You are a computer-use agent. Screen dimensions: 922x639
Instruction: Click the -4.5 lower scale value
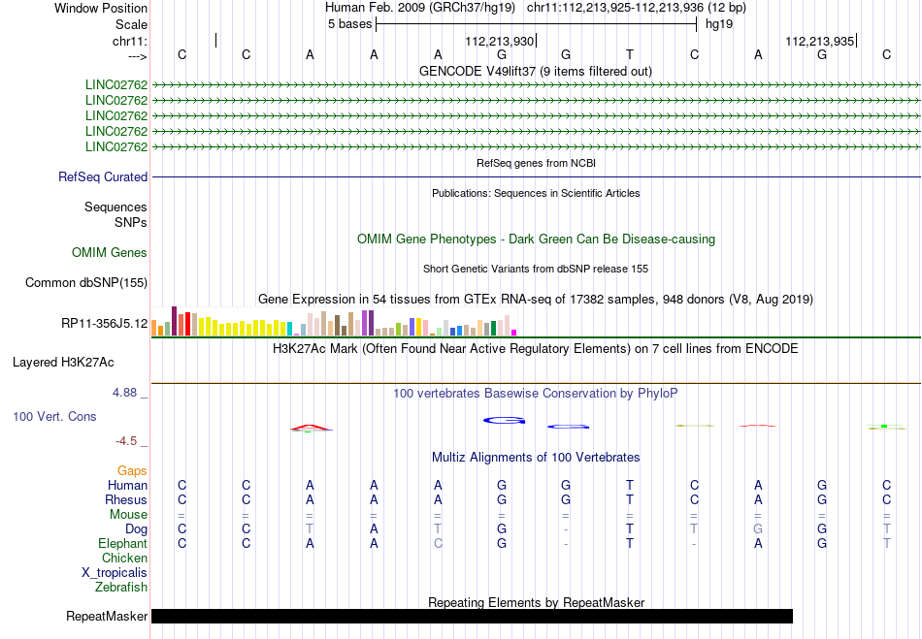[126, 441]
